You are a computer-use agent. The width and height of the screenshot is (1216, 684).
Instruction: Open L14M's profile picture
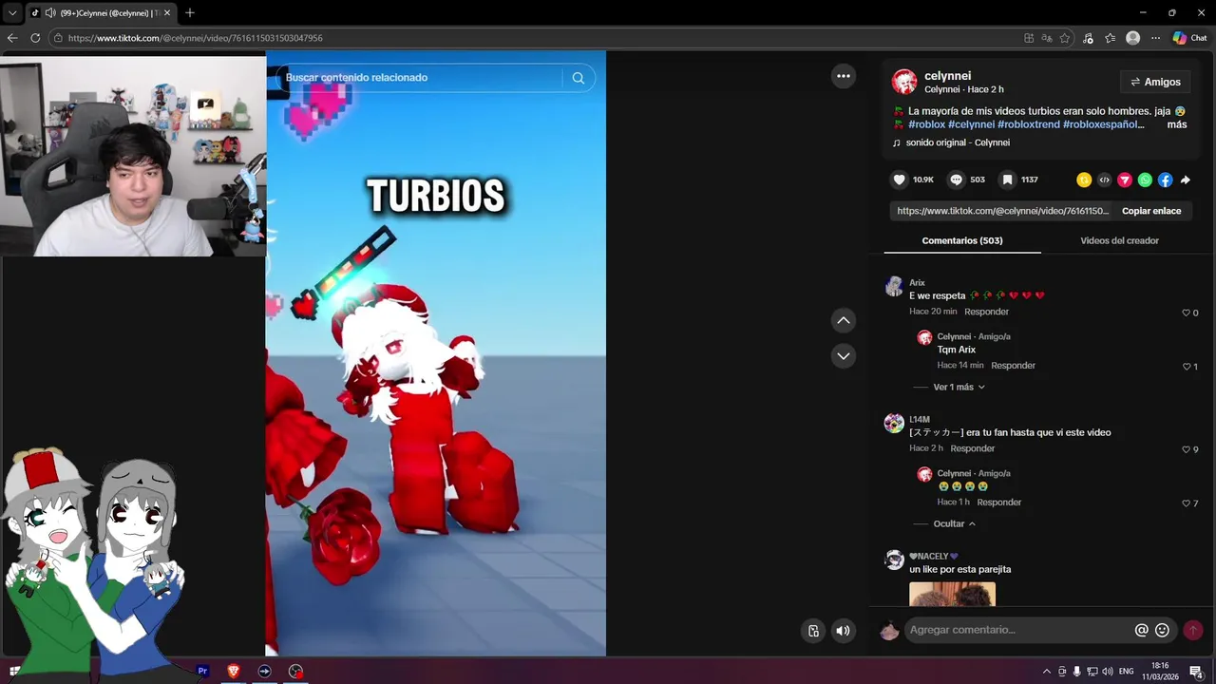[x=894, y=424]
